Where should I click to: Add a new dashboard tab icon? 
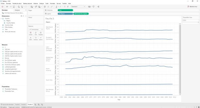(39, 105)
